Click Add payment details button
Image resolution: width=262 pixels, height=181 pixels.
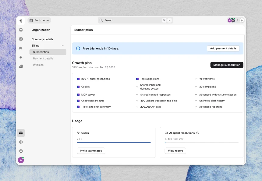tap(223, 48)
